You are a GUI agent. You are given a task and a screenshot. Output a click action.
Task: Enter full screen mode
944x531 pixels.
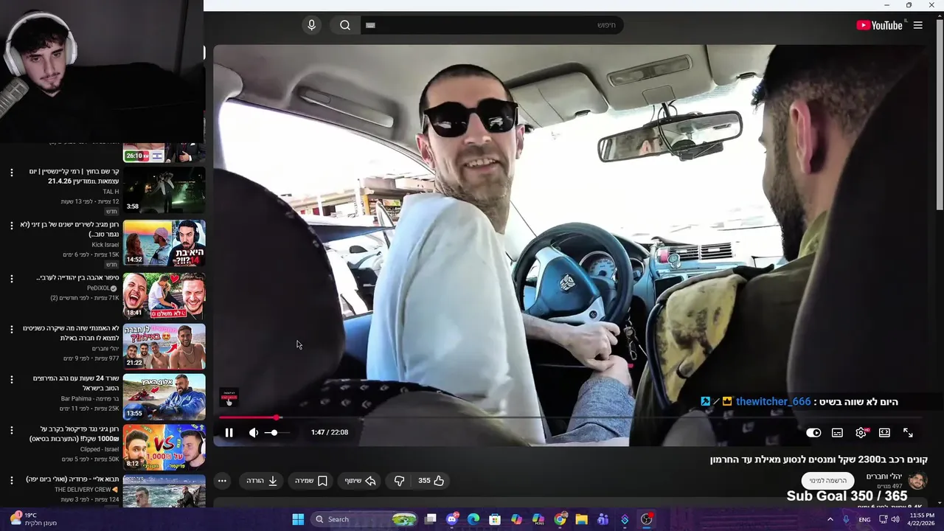pyautogui.click(x=908, y=433)
